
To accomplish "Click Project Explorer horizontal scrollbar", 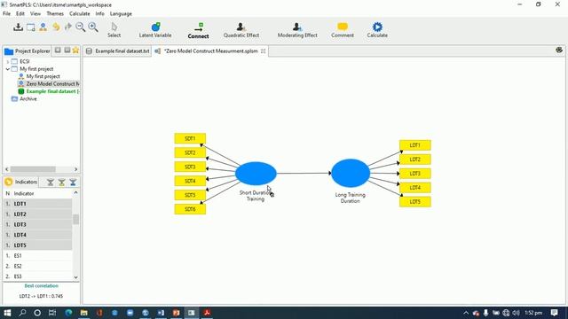I will (x=33, y=169).
